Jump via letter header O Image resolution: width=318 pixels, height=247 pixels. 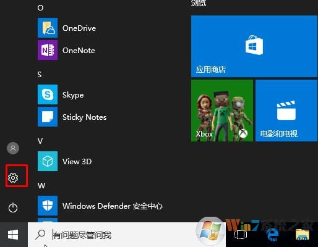click(x=40, y=8)
